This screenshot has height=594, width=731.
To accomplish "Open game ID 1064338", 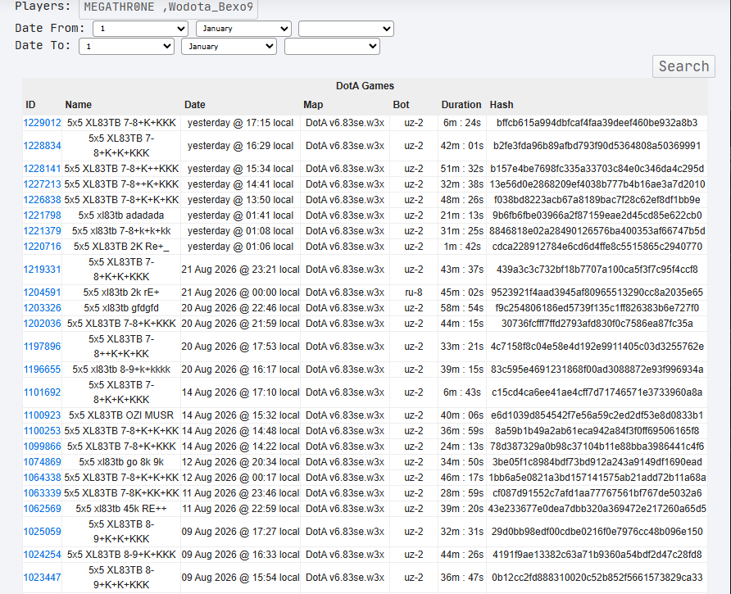I will click(x=42, y=478).
